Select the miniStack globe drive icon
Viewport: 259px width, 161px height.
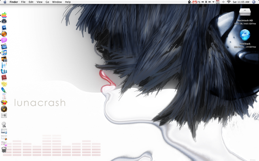click(245, 35)
